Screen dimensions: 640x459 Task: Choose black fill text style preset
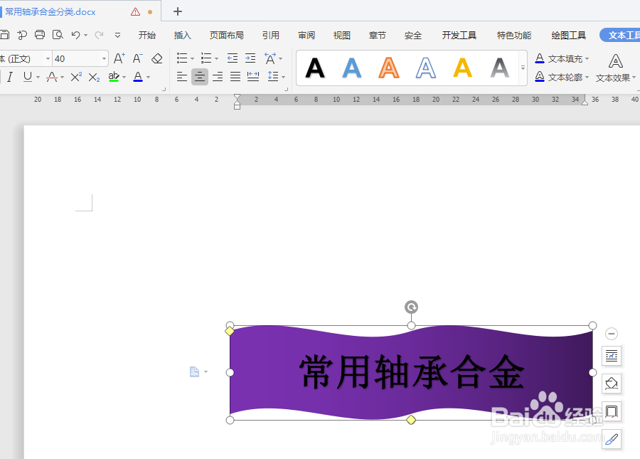tap(315, 68)
